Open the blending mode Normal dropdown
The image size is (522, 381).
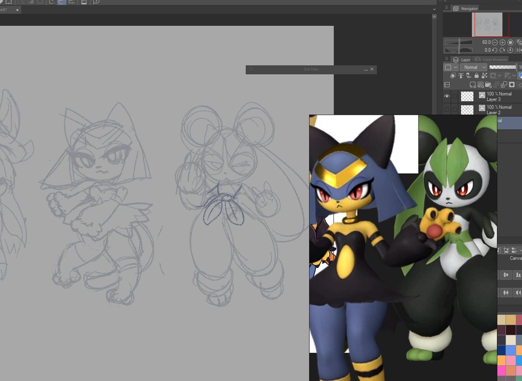pyautogui.click(x=473, y=67)
